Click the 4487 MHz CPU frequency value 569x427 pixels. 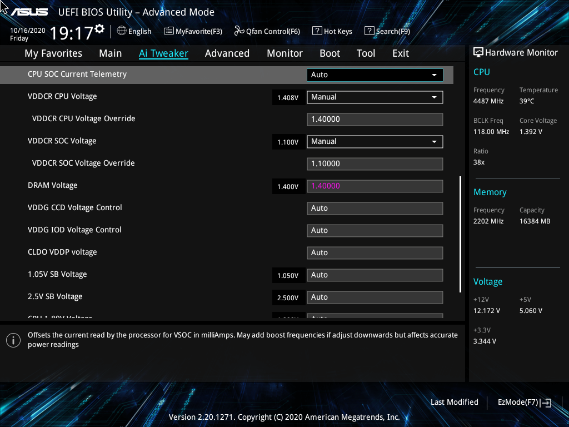click(488, 101)
